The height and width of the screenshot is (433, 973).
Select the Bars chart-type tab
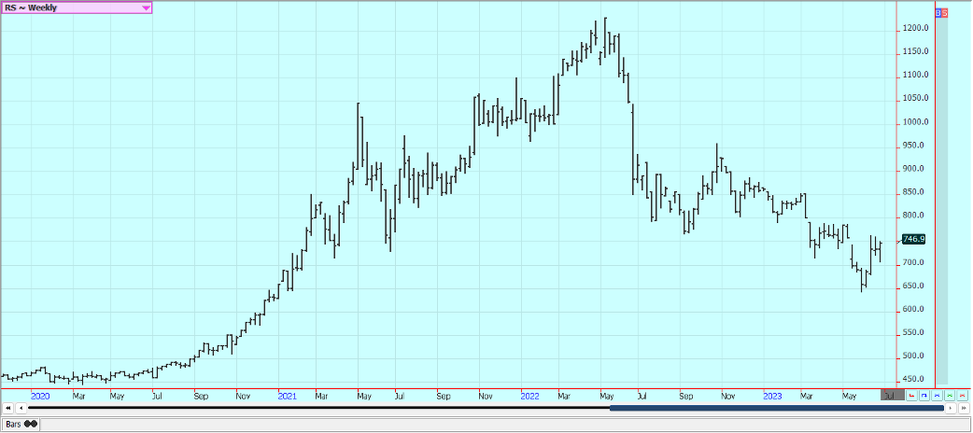tap(21, 425)
